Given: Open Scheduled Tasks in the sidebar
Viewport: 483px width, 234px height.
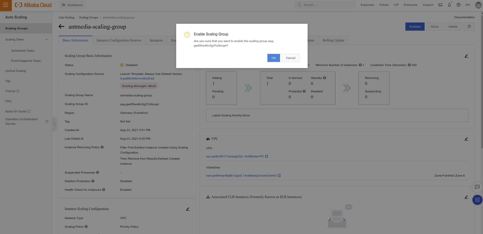Looking at the screenshot, I should click(23, 51).
